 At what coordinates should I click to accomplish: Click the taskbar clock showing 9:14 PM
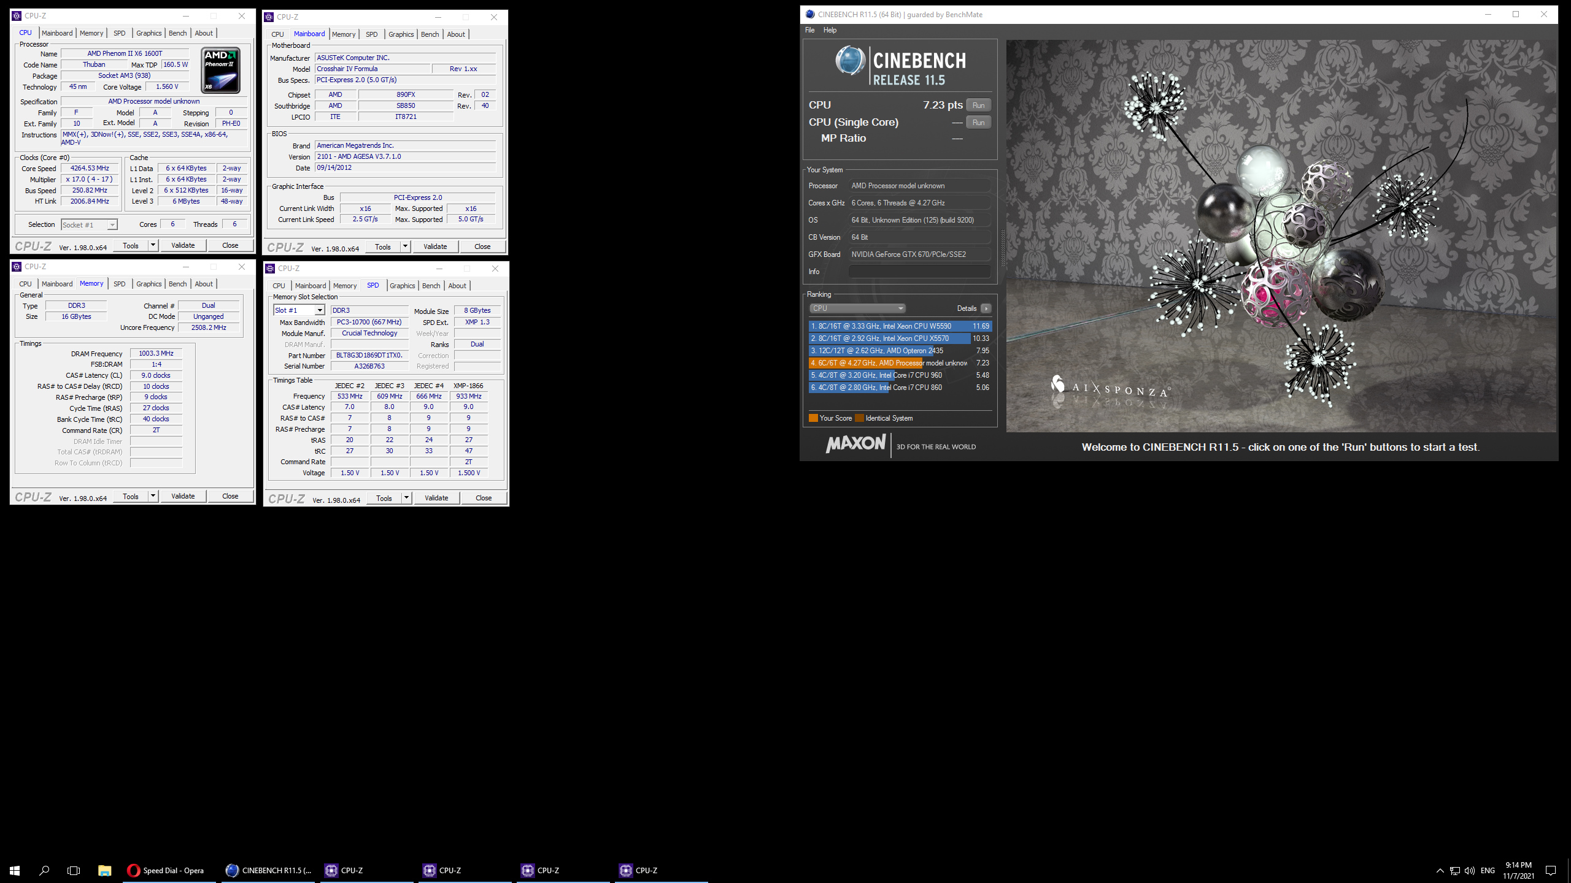1518,870
